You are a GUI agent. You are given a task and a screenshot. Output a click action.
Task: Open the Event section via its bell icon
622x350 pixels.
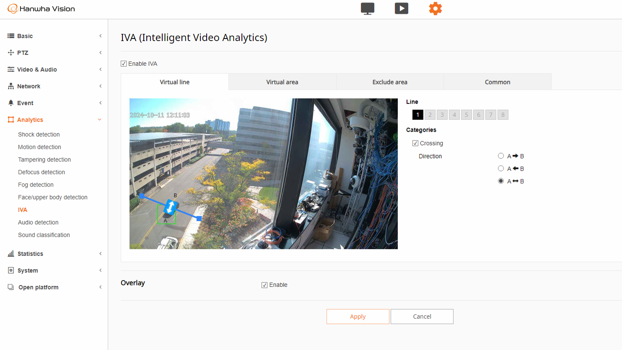point(10,103)
